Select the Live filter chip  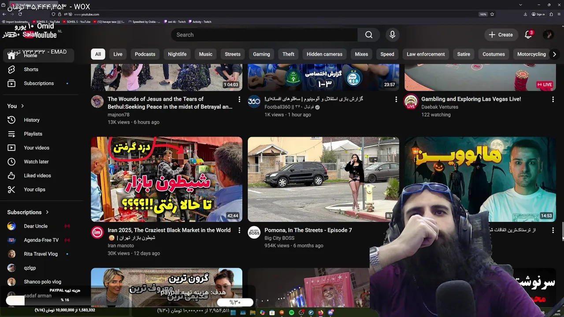(x=118, y=54)
